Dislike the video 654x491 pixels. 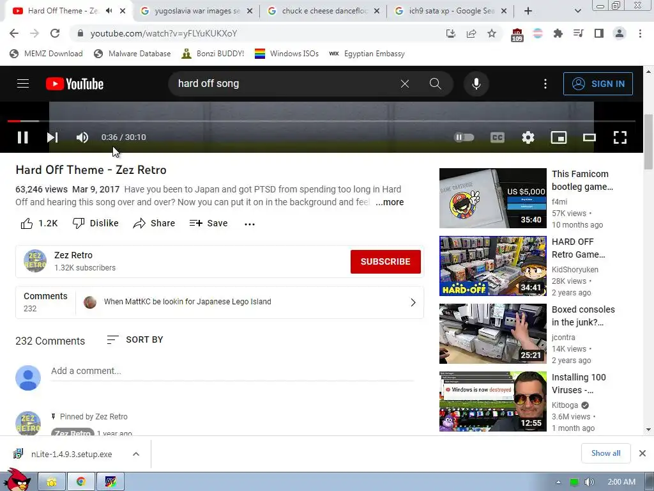click(96, 223)
